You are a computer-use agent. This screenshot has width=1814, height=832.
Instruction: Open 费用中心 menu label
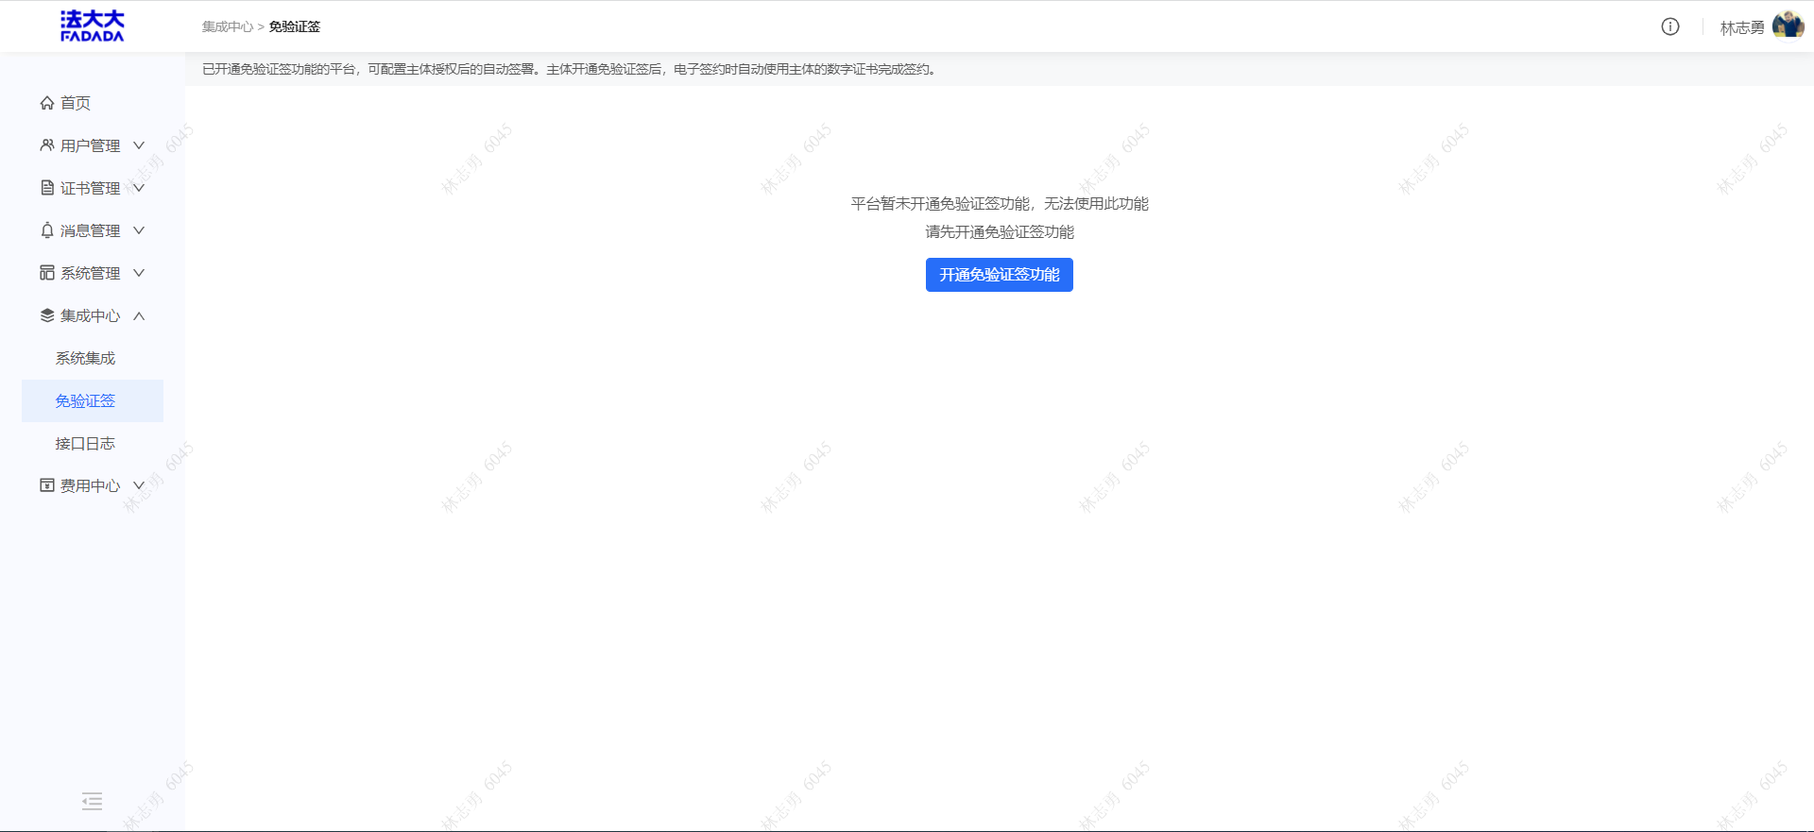(91, 485)
